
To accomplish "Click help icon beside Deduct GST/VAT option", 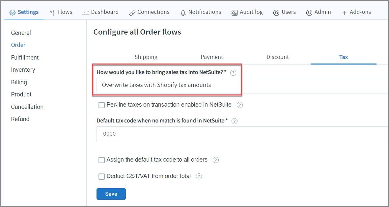I will click(199, 176).
